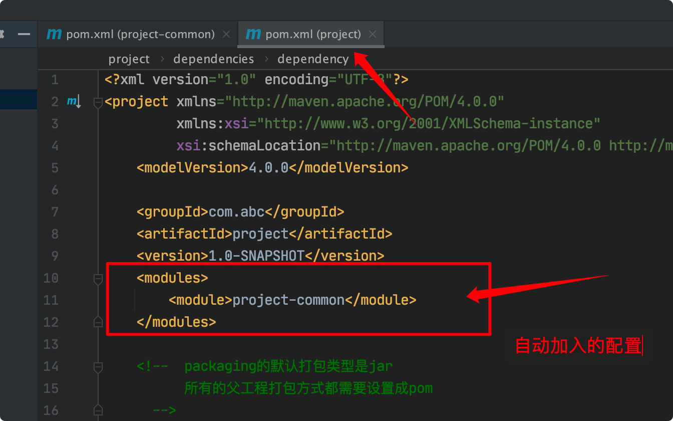Fold the packaging comment at line 14
Image resolution: width=673 pixels, height=421 pixels.
[x=98, y=366]
